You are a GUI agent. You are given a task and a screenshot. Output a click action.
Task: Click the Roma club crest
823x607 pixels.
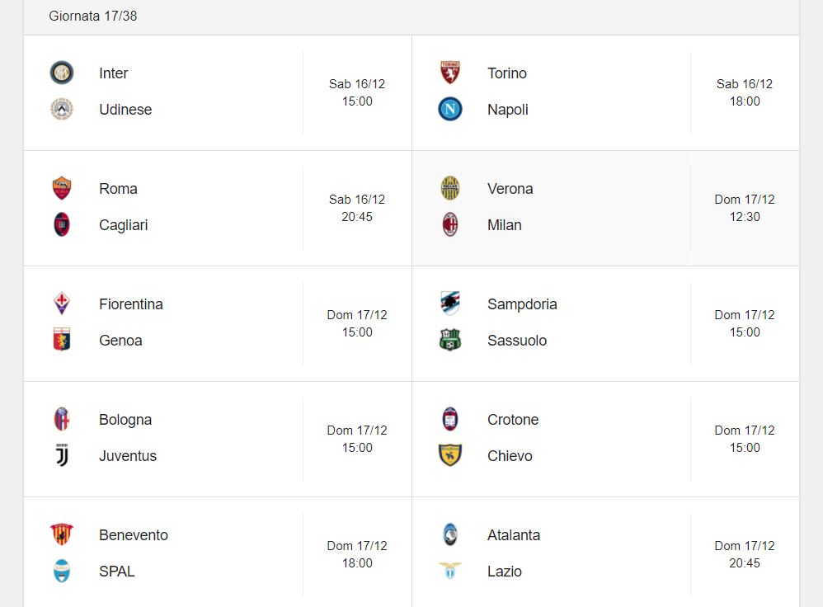tap(61, 188)
